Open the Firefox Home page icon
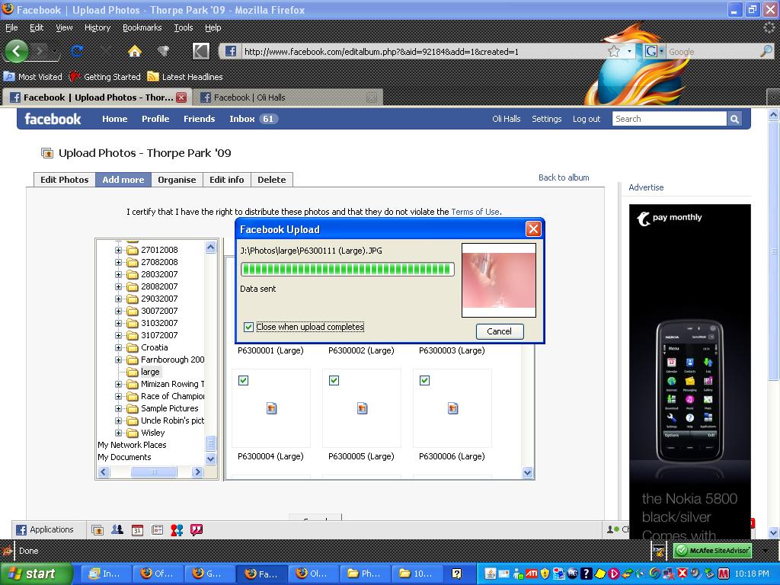The image size is (780, 585). 134,51
